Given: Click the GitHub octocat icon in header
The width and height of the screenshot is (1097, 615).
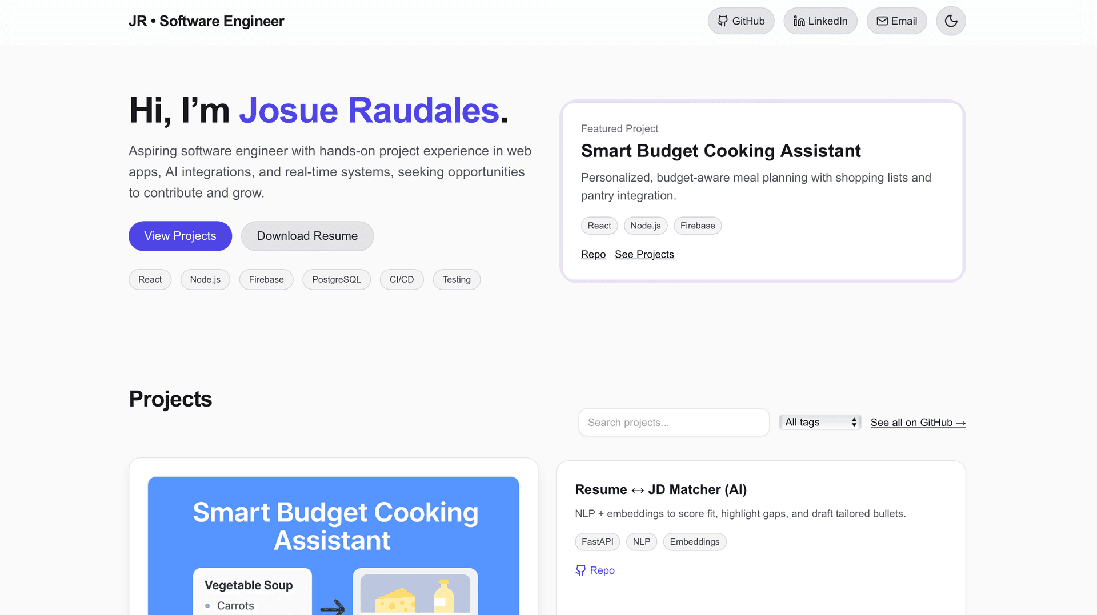Looking at the screenshot, I should (x=723, y=21).
